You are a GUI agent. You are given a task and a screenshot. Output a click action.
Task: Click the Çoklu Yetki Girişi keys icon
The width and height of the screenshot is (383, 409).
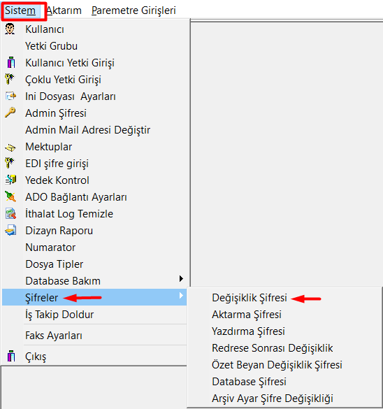point(10,79)
